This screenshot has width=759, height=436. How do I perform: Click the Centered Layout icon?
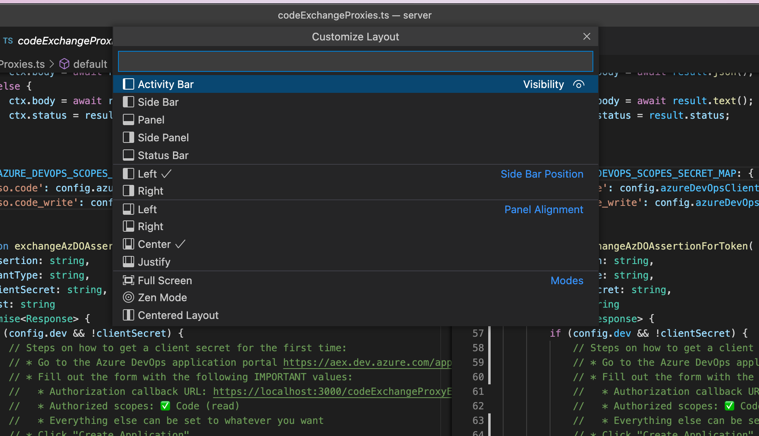point(129,315)
